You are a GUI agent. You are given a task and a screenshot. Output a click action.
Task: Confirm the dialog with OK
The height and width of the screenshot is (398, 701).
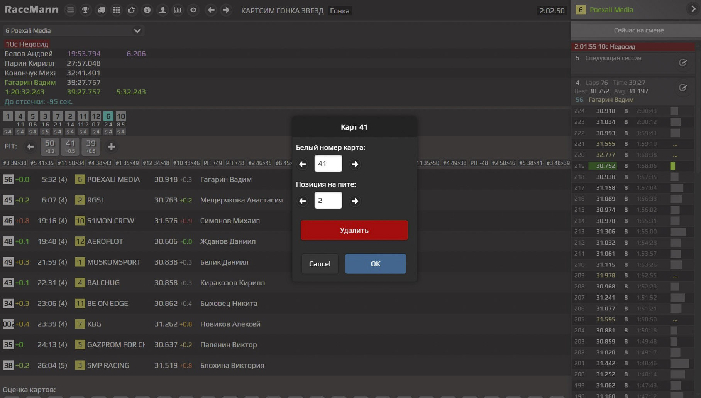click(375, 264)
